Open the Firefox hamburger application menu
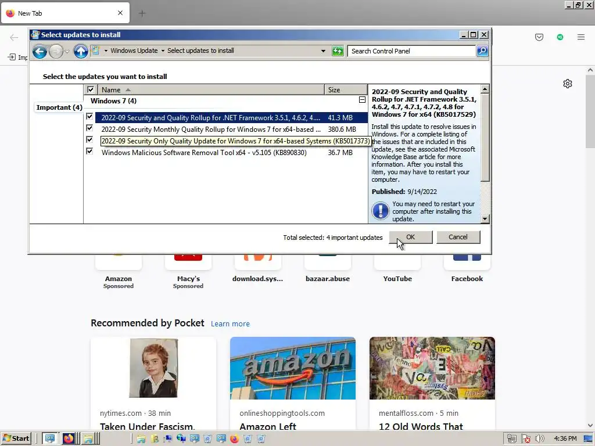The width and height of the screenshot is (595, 446). tap(580, 37)
